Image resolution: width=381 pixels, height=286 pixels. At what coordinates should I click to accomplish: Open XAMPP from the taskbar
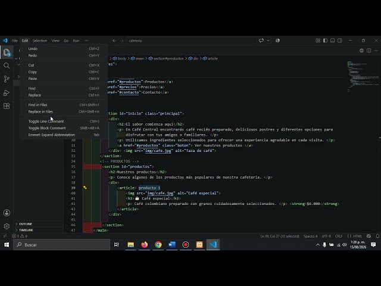199,245
